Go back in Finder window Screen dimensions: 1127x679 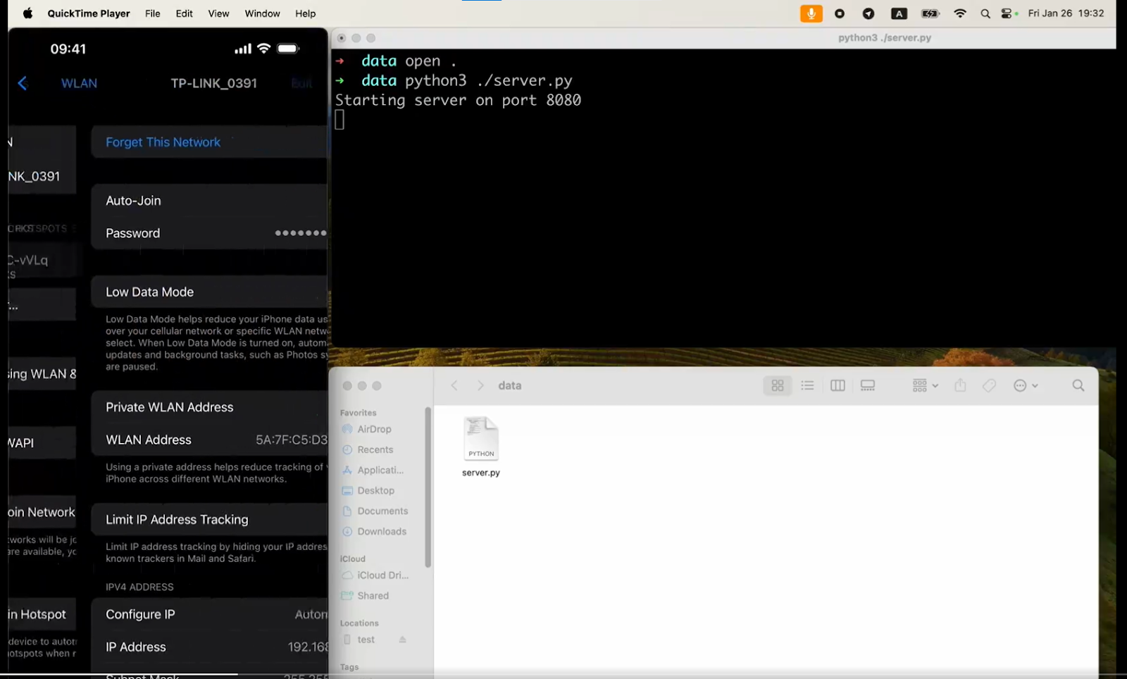pyautogui.click(x=454, y=385)
